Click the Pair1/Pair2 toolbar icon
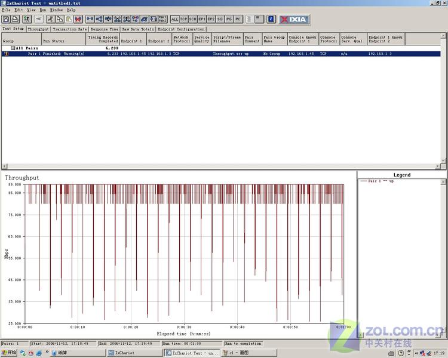 (162, 19)
